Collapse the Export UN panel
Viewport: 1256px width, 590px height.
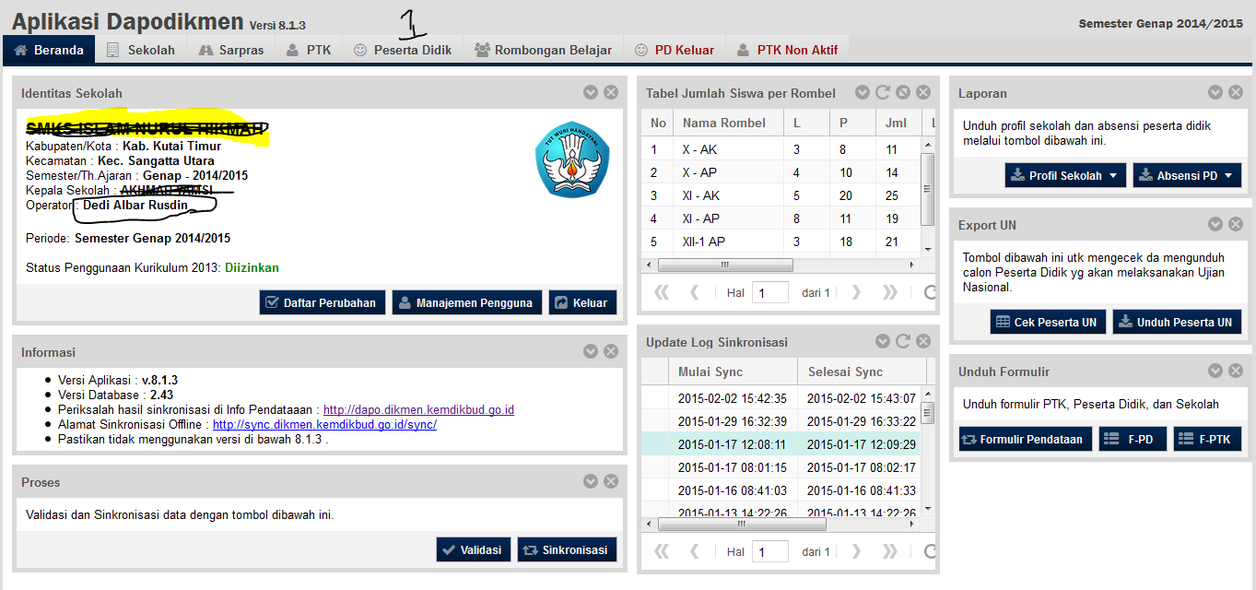(x=1215, y=224)
